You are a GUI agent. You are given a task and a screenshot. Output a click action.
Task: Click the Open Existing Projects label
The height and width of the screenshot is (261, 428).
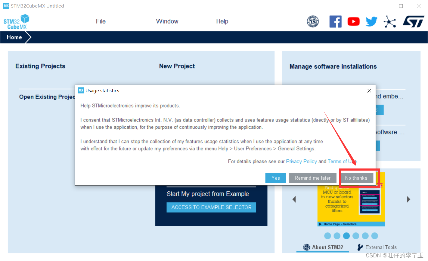coord(47,97)
